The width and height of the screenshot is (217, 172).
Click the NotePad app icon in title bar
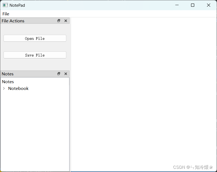[x=5, y=5]
